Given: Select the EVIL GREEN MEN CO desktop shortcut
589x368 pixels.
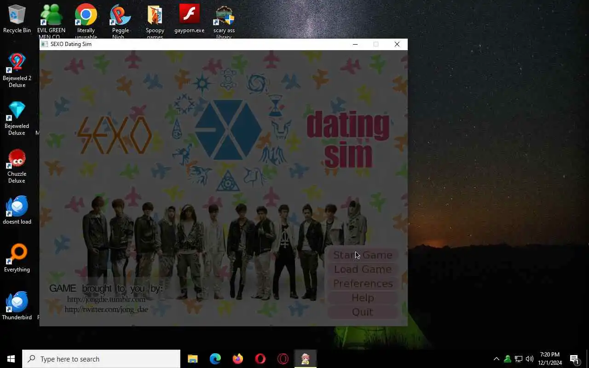Looking at the screenshot, I should click(52, 22).
